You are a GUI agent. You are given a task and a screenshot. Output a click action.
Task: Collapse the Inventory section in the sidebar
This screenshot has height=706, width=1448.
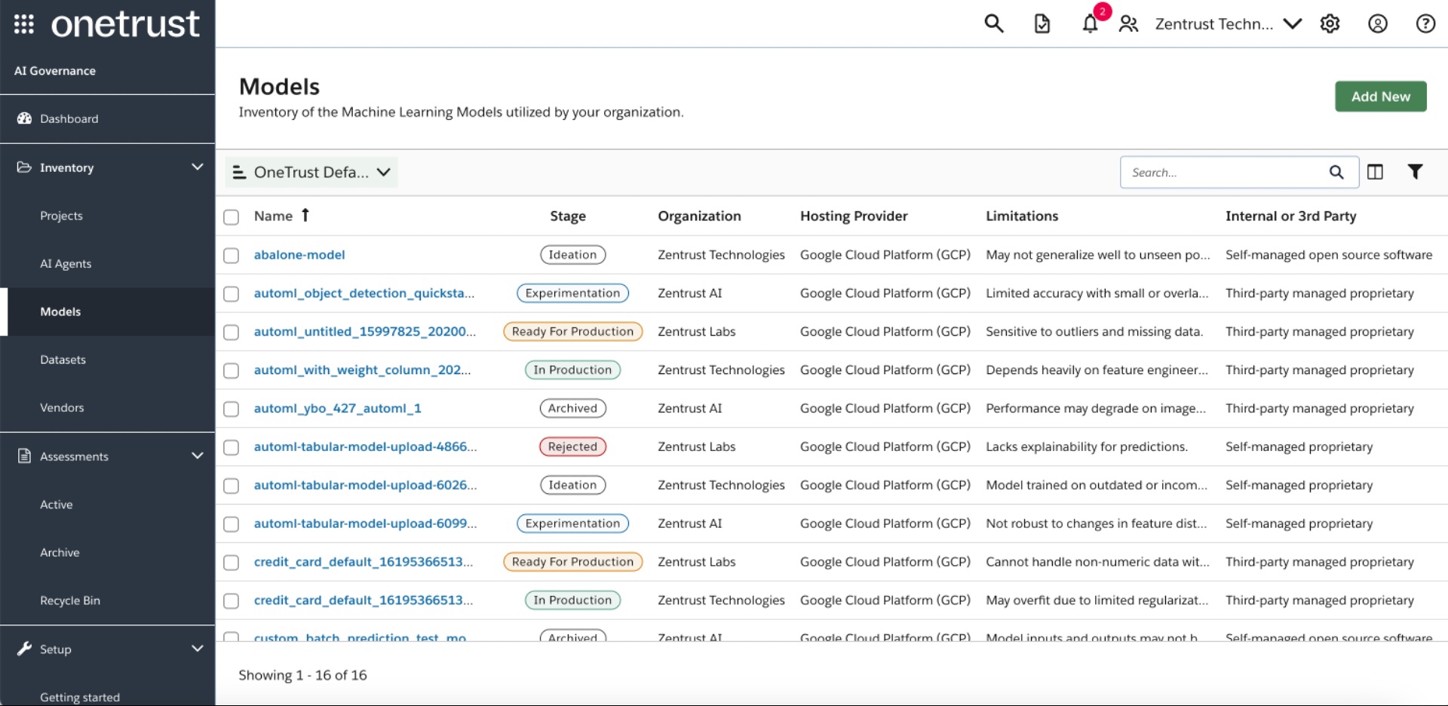197,167
